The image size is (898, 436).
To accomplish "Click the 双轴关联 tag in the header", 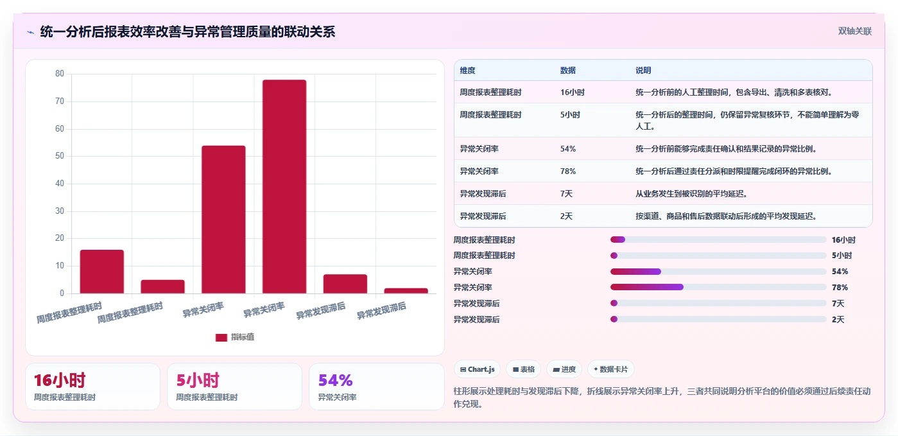I will (x=854, y=31).
